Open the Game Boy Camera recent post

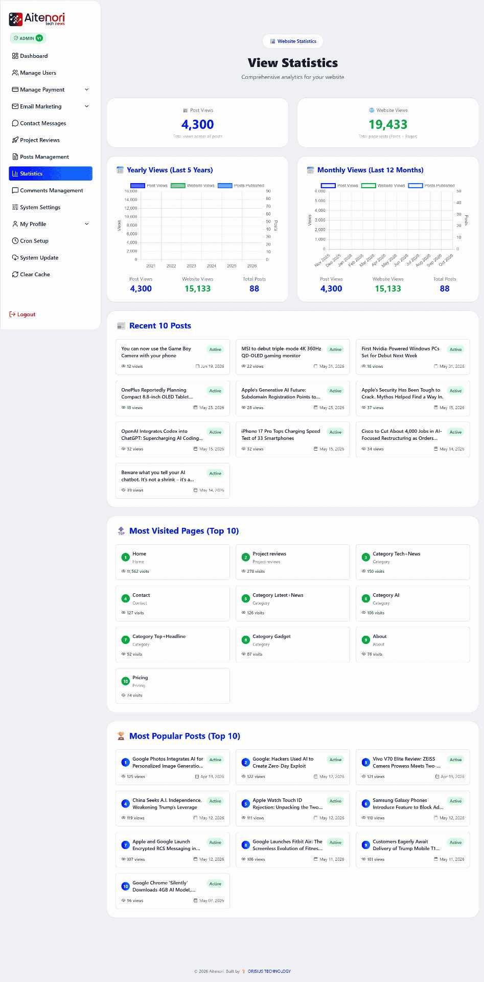click(x=173, y=357)
